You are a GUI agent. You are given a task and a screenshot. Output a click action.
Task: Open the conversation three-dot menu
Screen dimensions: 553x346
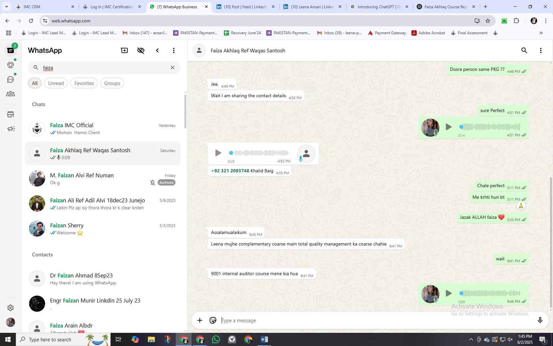click(x=540, y=50)
